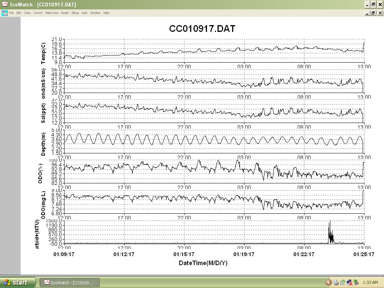
Task: Click the Safely Remove Hardware tray icon
Action: coord(356,283)
